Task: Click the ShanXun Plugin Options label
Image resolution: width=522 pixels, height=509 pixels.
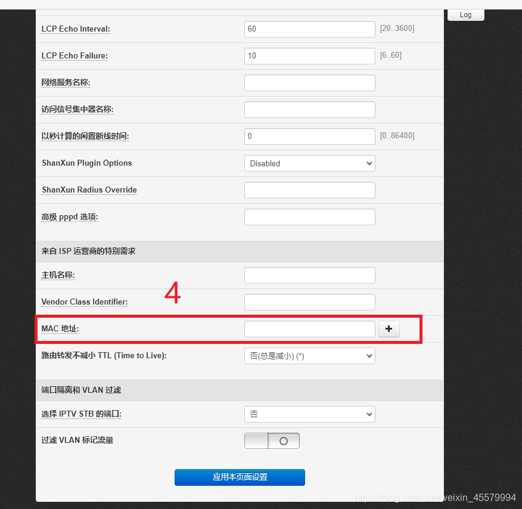Action: [87, 163]
